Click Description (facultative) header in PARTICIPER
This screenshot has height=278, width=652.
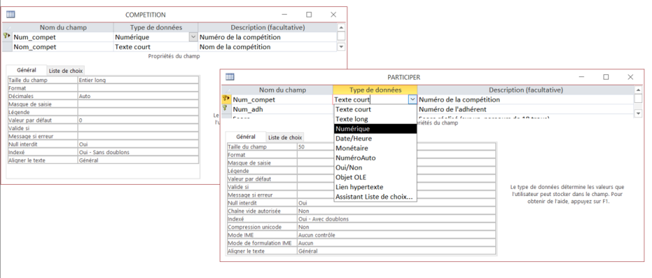tap(526, 90)
